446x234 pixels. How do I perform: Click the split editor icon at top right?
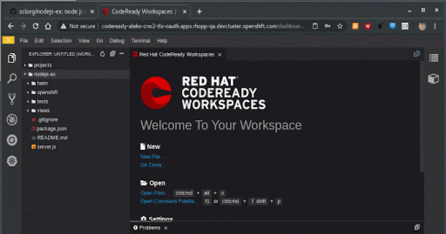(417, 54)
